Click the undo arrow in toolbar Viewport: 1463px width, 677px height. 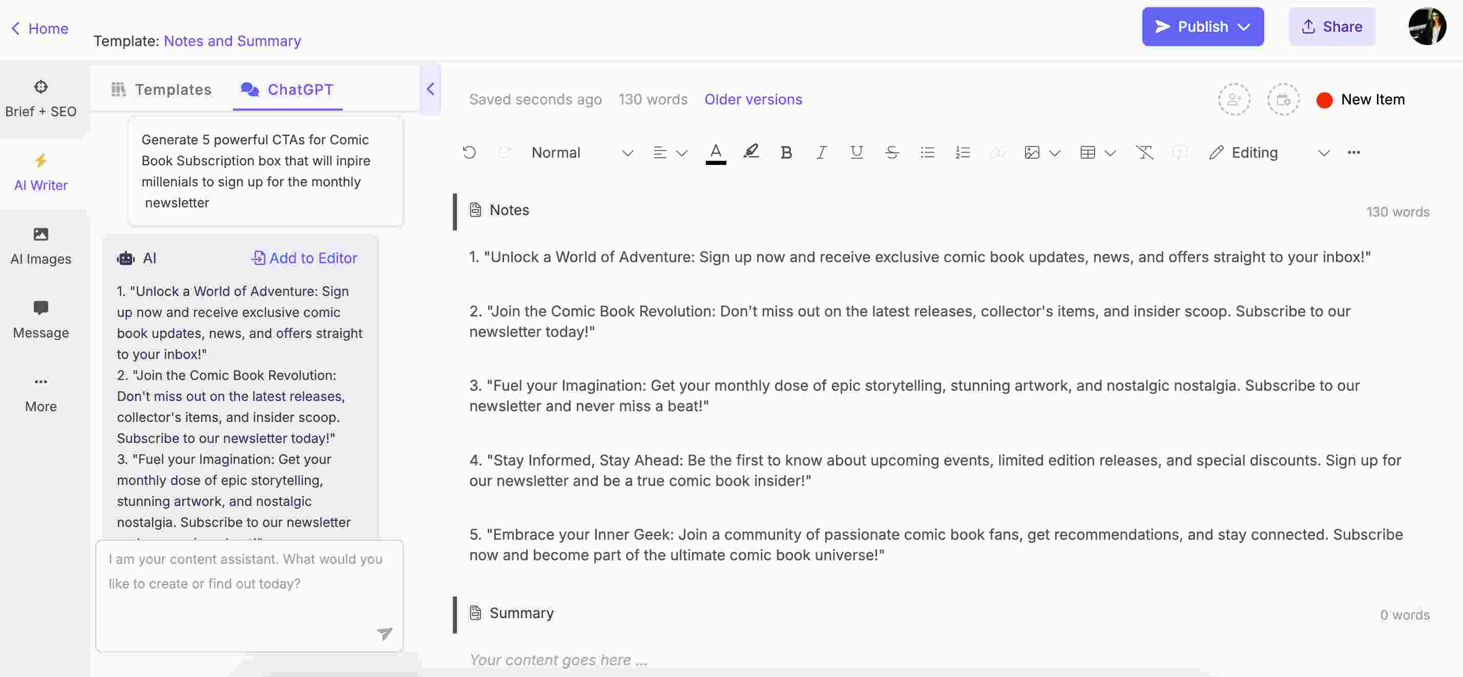[469, 152]
